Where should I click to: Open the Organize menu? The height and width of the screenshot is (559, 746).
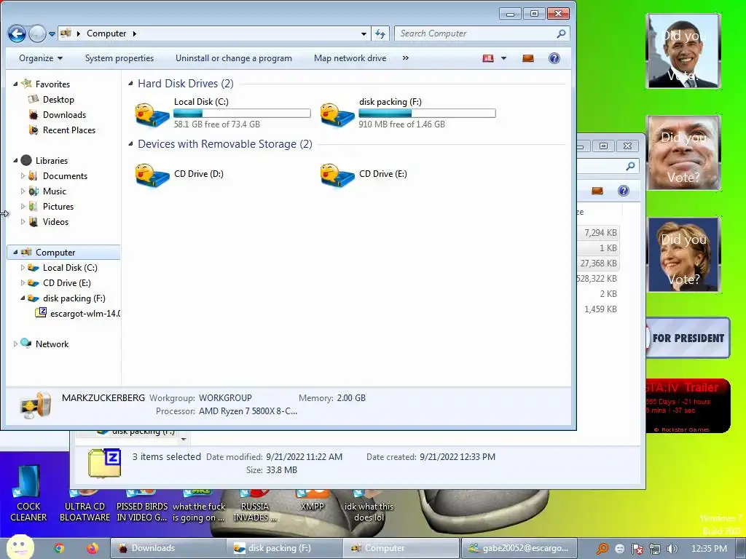click(x=41, y=58)
